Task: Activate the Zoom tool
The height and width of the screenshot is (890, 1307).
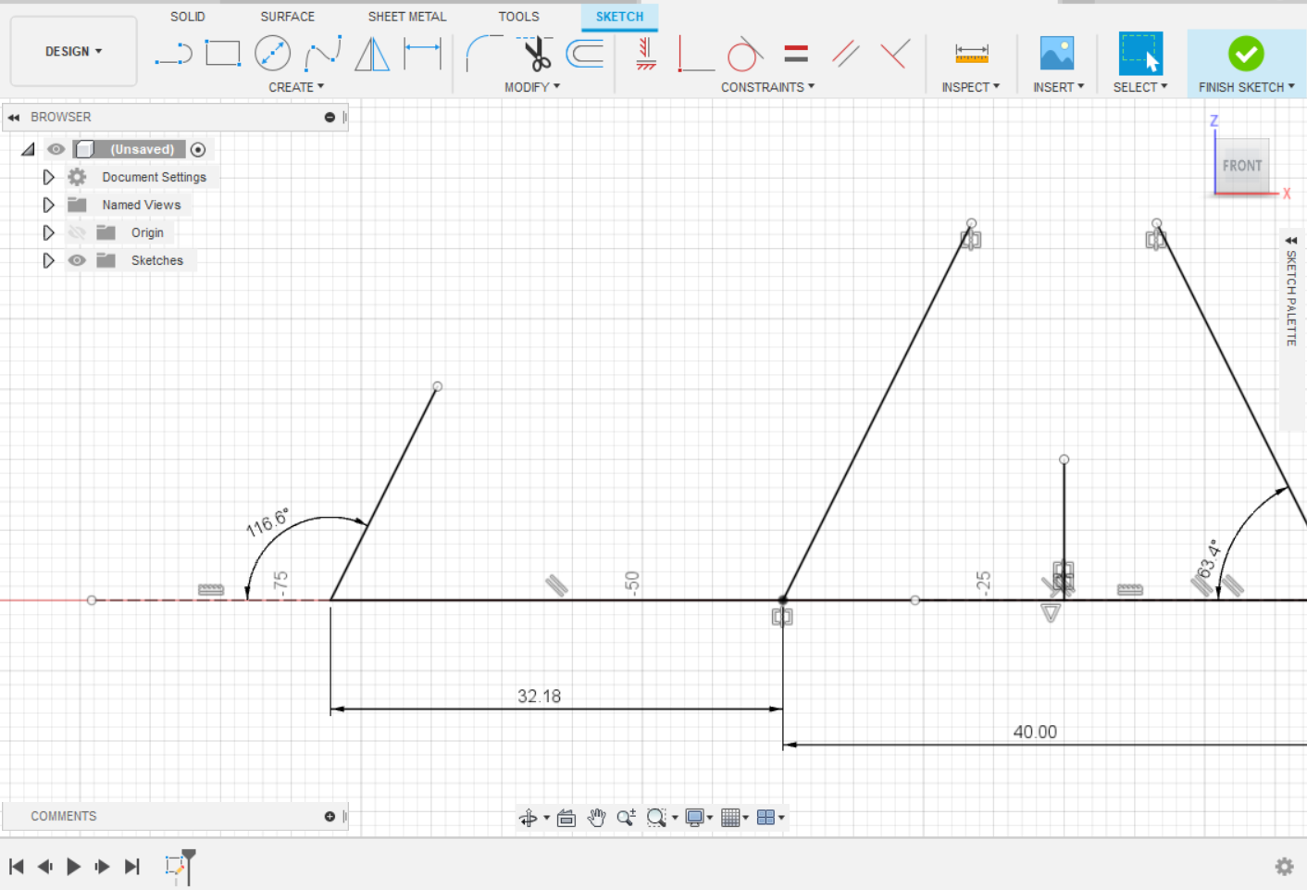Action: pyautogui.click(x=626, y=818)
